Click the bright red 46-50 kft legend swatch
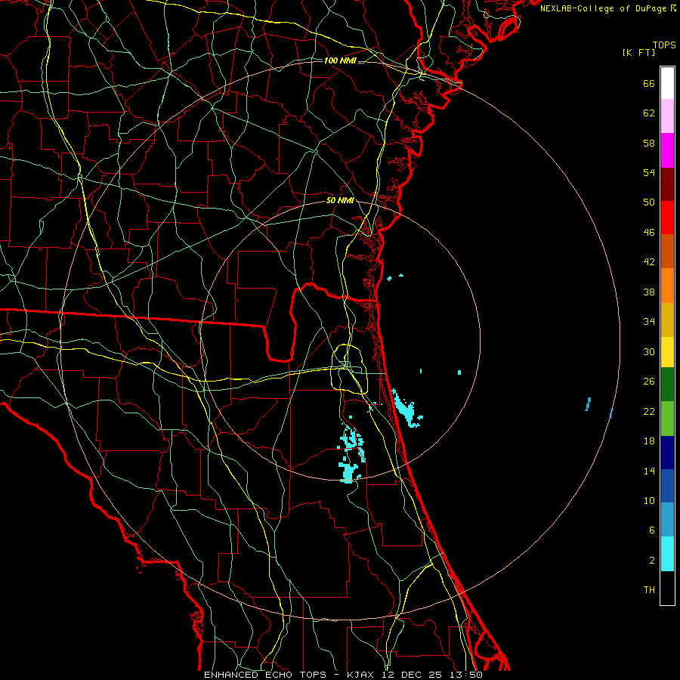Image resolution: width=680 pixels, height=680 pixels. [667, 218]
